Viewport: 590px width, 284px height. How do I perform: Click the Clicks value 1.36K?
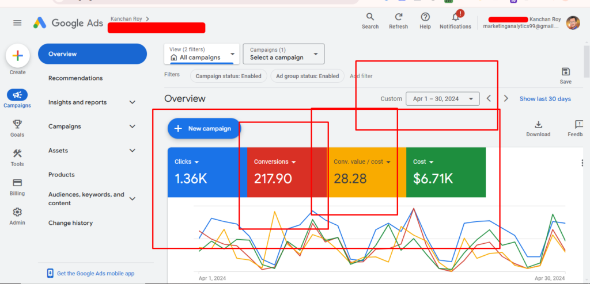coord(191,179)
